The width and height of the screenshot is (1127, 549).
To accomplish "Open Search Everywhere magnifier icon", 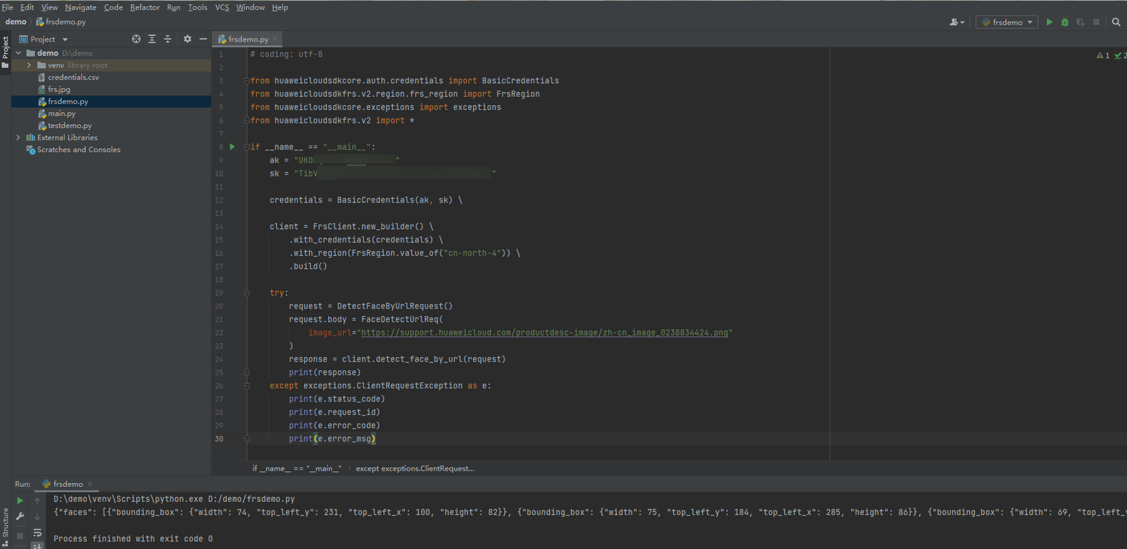I will [x=1116, y=22].
